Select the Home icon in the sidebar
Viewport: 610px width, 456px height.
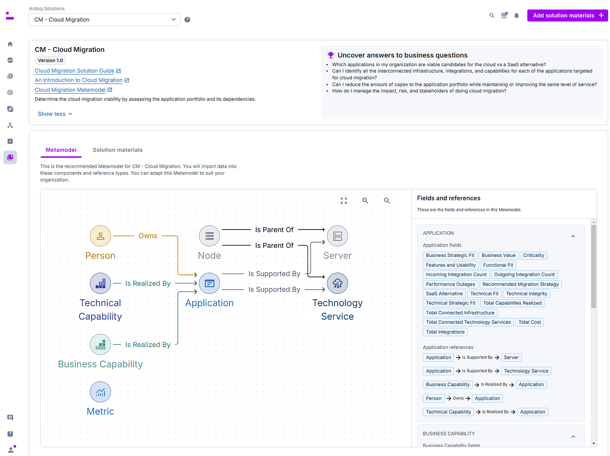pyautogui.click(x=10, y=44)
